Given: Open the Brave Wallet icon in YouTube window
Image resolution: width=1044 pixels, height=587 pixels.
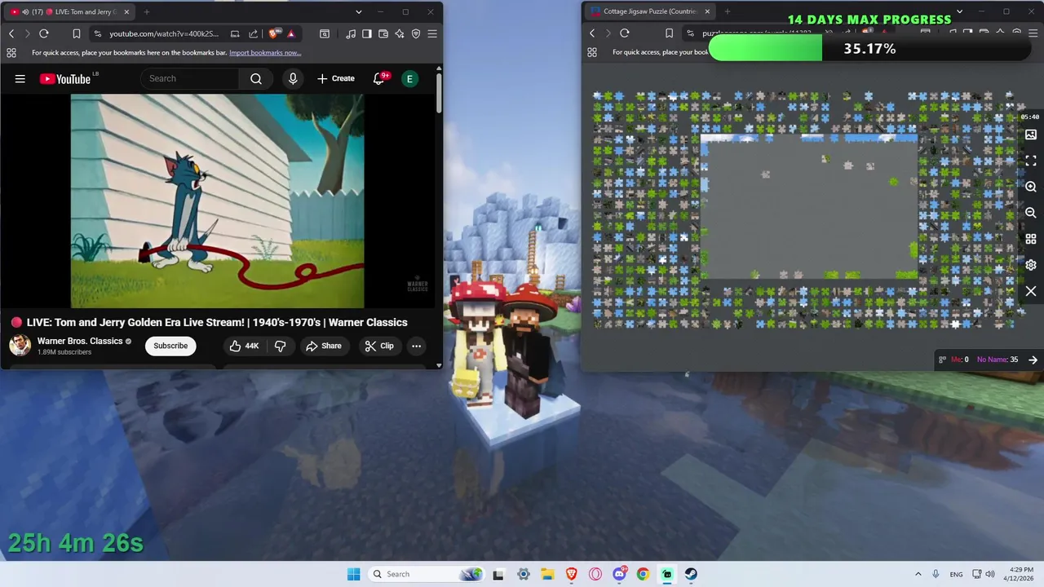Looking at the screenshot, I should tap(383, 33).
